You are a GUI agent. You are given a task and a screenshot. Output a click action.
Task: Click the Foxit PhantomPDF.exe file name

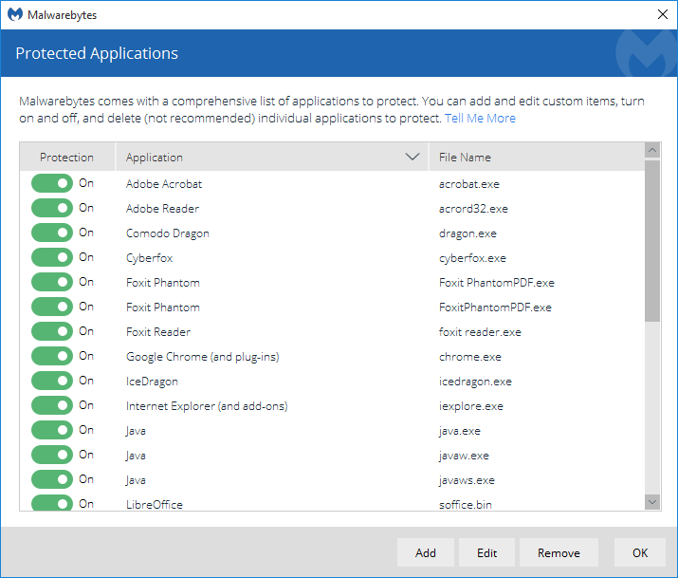point(497,283)
